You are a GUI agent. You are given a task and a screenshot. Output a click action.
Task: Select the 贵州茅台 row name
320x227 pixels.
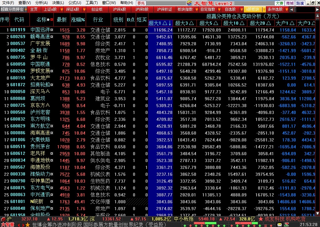point(40,147)
